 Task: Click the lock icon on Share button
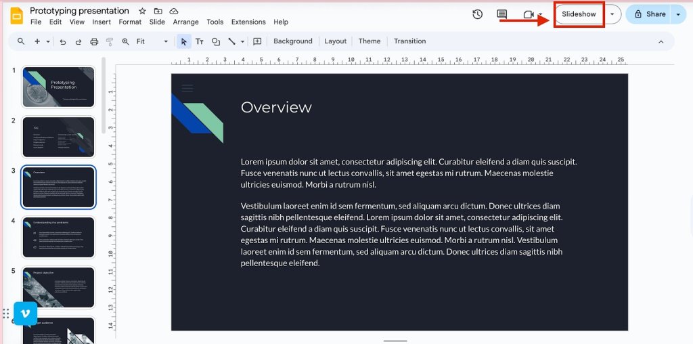[638, 14]
